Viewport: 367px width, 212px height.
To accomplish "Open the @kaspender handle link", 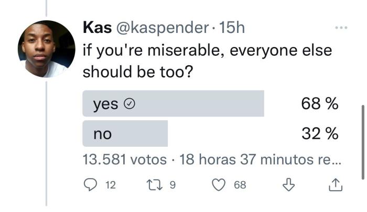I will click(x=160, y=28).
